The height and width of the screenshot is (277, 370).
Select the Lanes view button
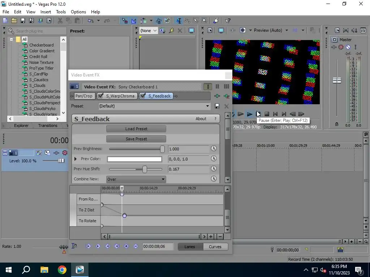[x=190, y=247]
